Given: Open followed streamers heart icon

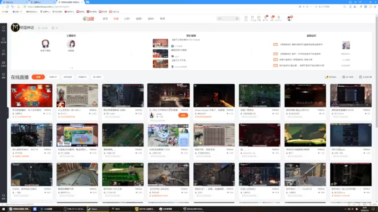Looking at the screenshot, I should [252, 18].
